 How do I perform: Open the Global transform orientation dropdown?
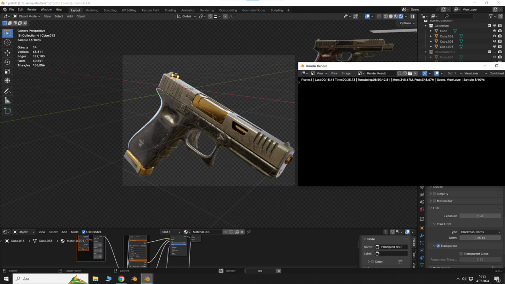[186, 17]
